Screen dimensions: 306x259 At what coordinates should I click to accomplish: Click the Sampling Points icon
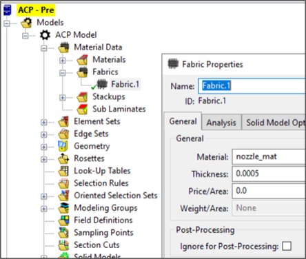coord(63,233)
